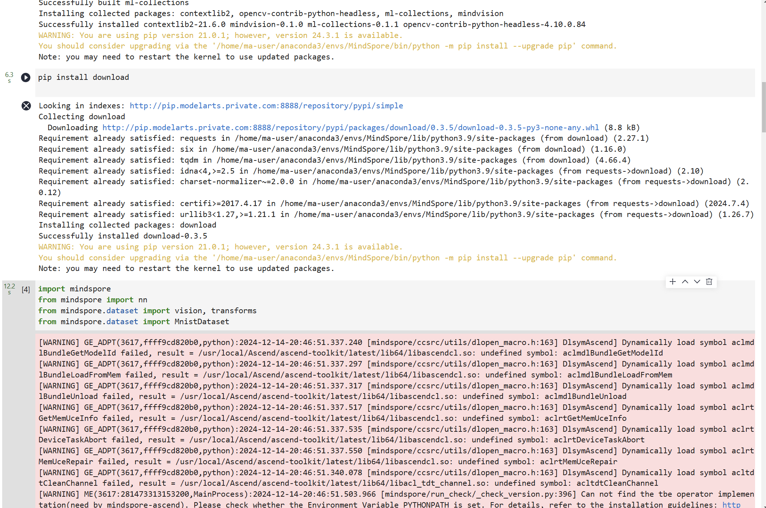Run the pip install download cell
Viewport: 766px width, 508px height.
tap(26, 77)
